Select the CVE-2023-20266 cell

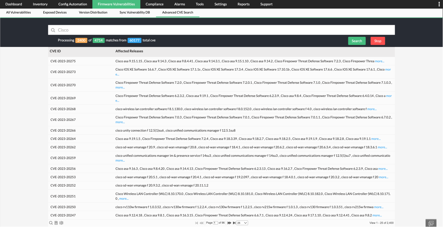(x=63, y=131)
